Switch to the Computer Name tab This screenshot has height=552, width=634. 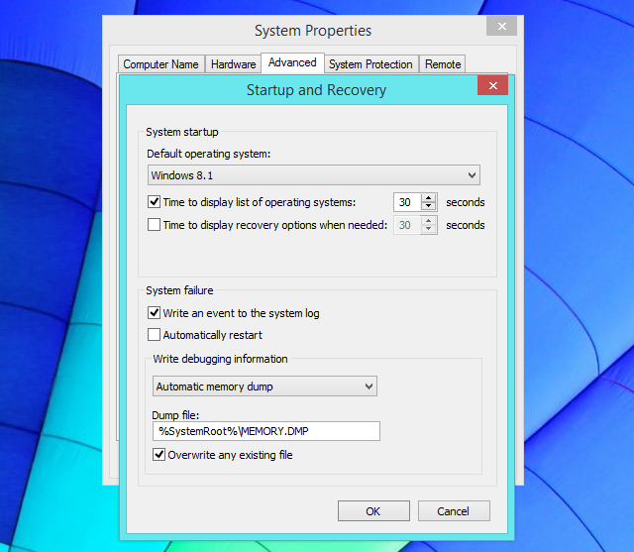[x=160, y=64]
